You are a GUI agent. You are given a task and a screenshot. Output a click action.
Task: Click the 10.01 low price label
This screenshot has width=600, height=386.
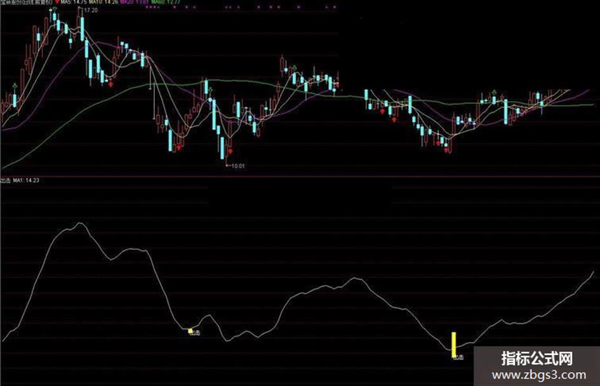coord(237,166)
